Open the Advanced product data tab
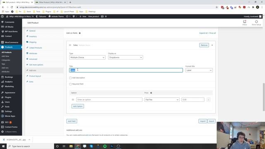Viewport: 265px width, 149px height. [x=33, y=59]
